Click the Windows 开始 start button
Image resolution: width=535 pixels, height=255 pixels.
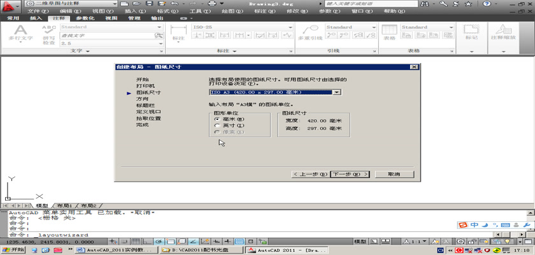tap(12, 251)
